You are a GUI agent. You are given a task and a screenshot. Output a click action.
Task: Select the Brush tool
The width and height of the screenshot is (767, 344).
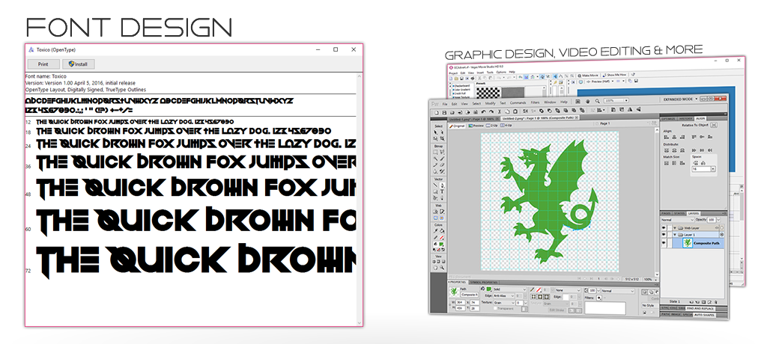442,159
